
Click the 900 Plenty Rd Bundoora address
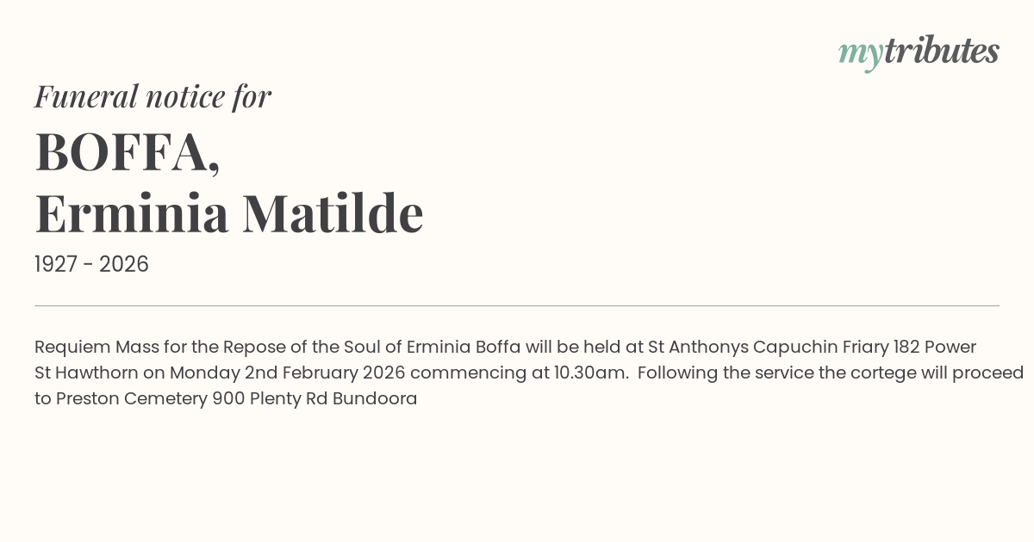pyautogui.click(x=315, y=399)
